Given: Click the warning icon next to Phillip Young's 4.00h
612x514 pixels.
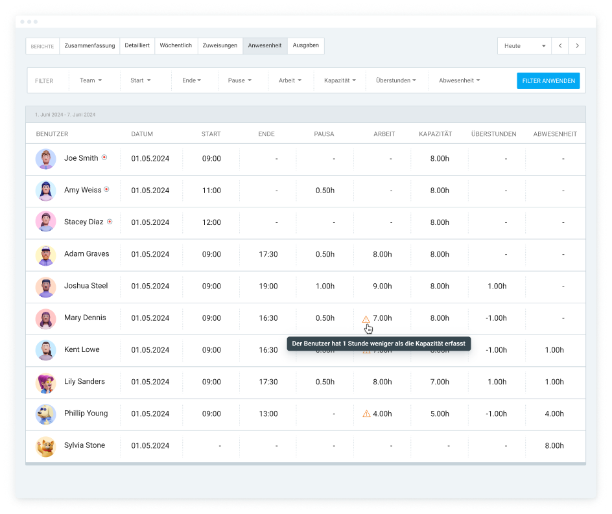Looking at the screenshot, I should coord(366,414).
